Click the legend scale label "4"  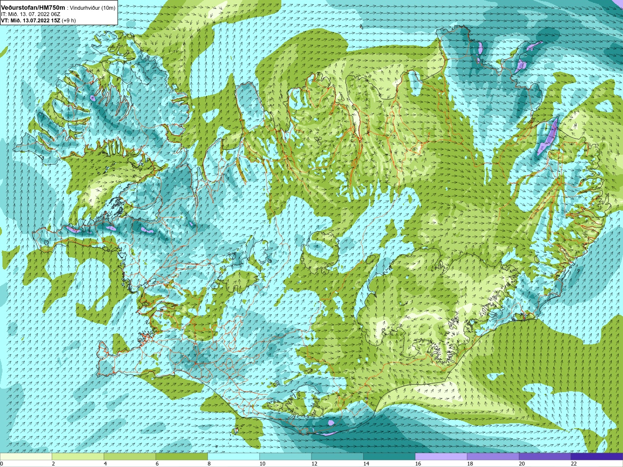point(105,464)
